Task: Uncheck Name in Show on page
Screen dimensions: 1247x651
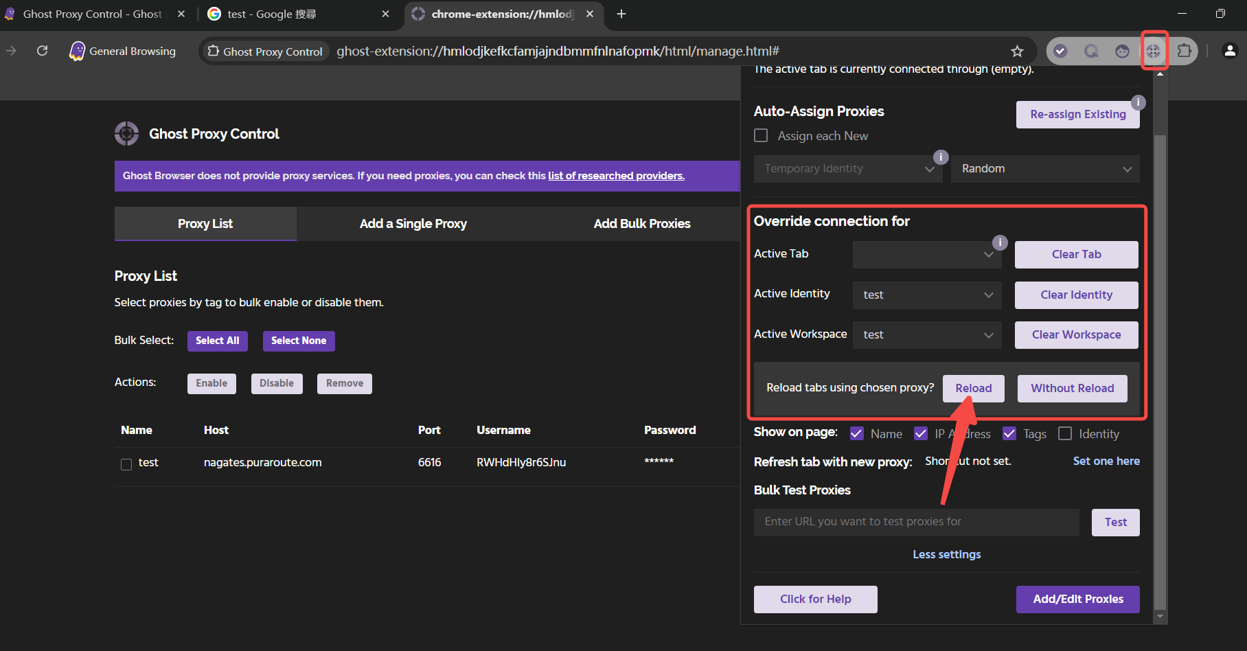Action: pyautogui.click(x=856, y=433)
